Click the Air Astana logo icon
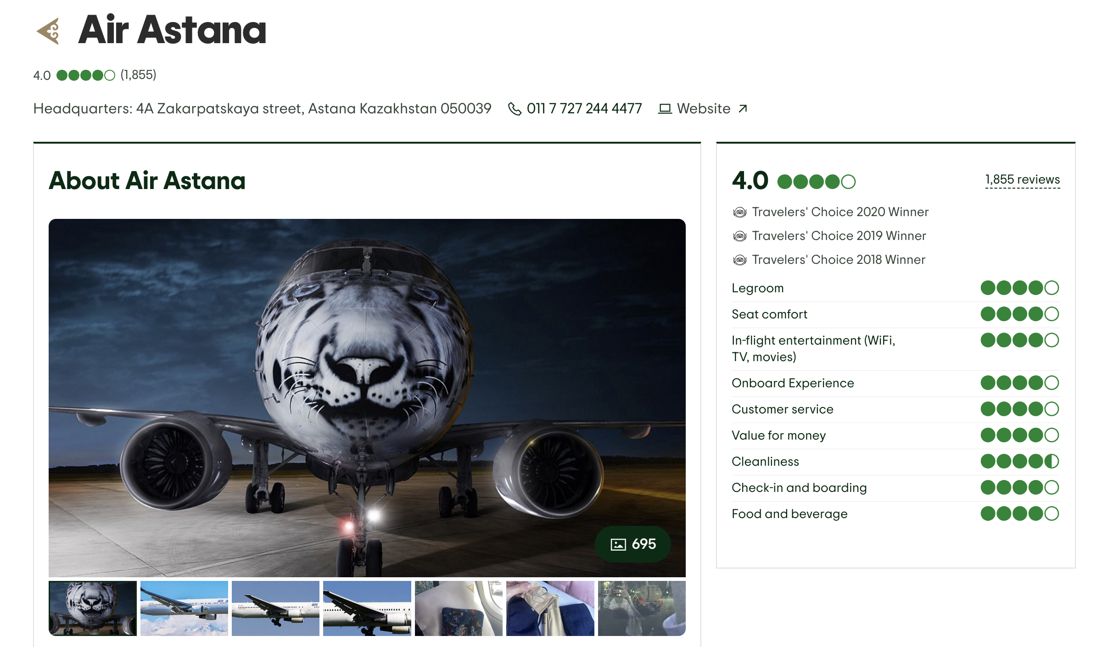The height and width of the screenshot is (647, 1097). pyautogui.click(x=49, y=31)
